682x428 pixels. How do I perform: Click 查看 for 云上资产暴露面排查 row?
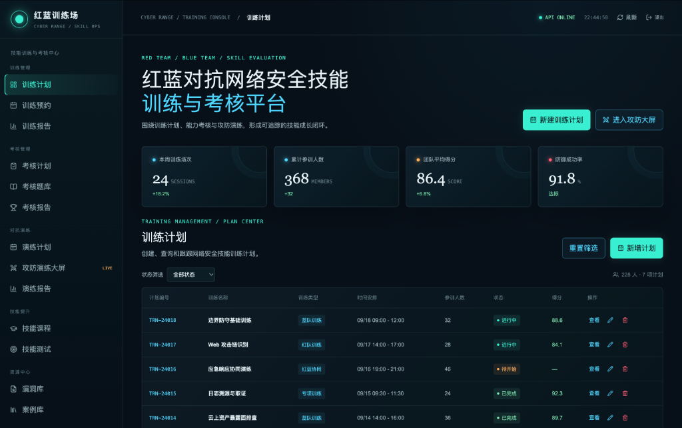pyautogui.click(x=594, y=417)
